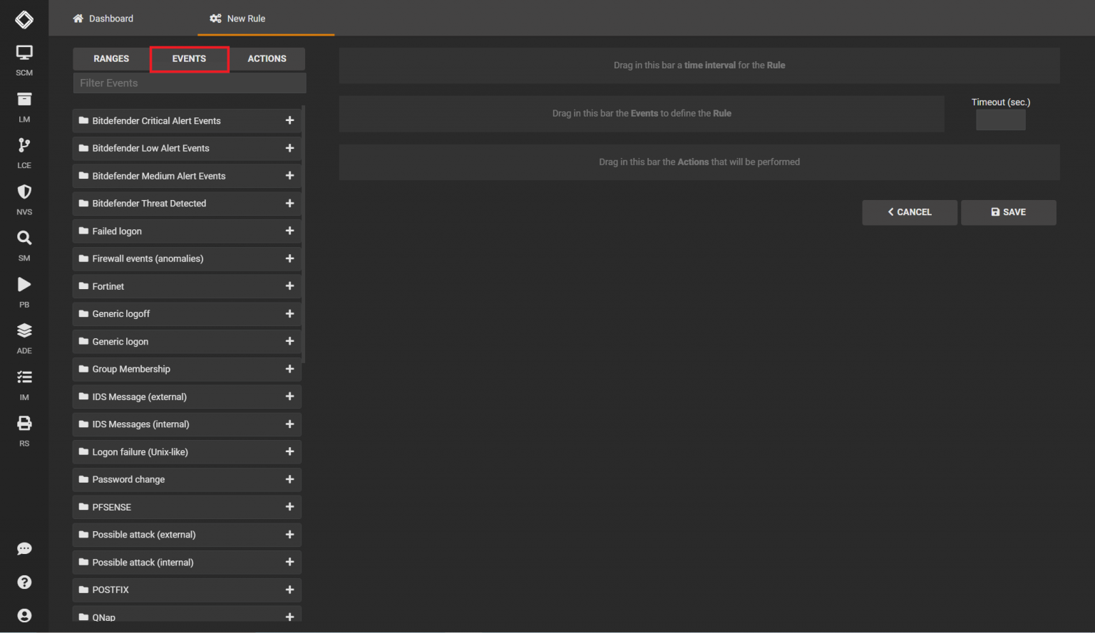
Task: Select the PB playbook icon
Action: click(x=24, y=285)
